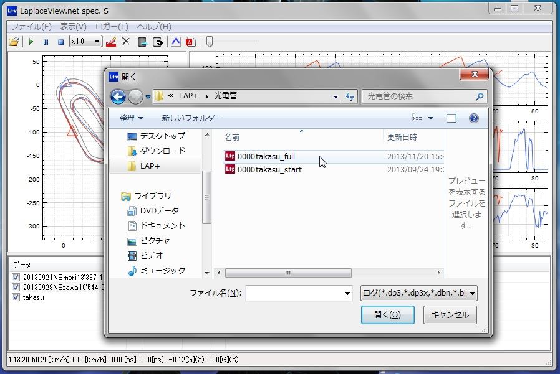Image resolution: width=560 pixels, height=374 pixels.
Task: Click the blue line graph icon
Action: [x=176, y=42]
